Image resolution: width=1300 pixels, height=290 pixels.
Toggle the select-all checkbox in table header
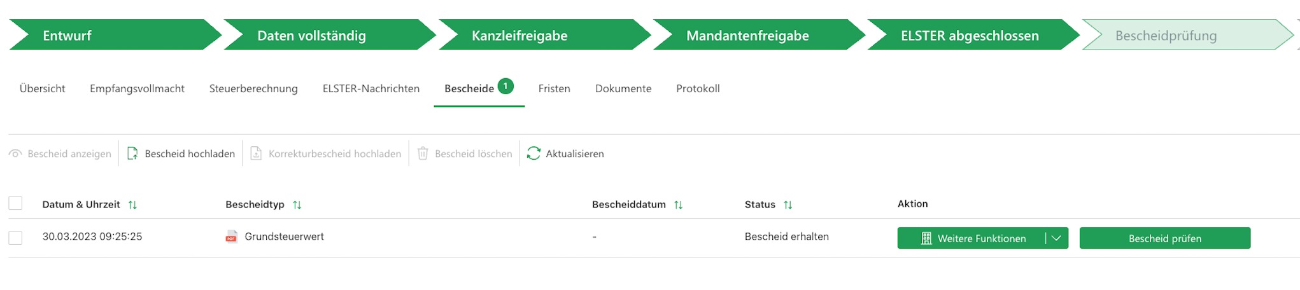tap(15, 204)
